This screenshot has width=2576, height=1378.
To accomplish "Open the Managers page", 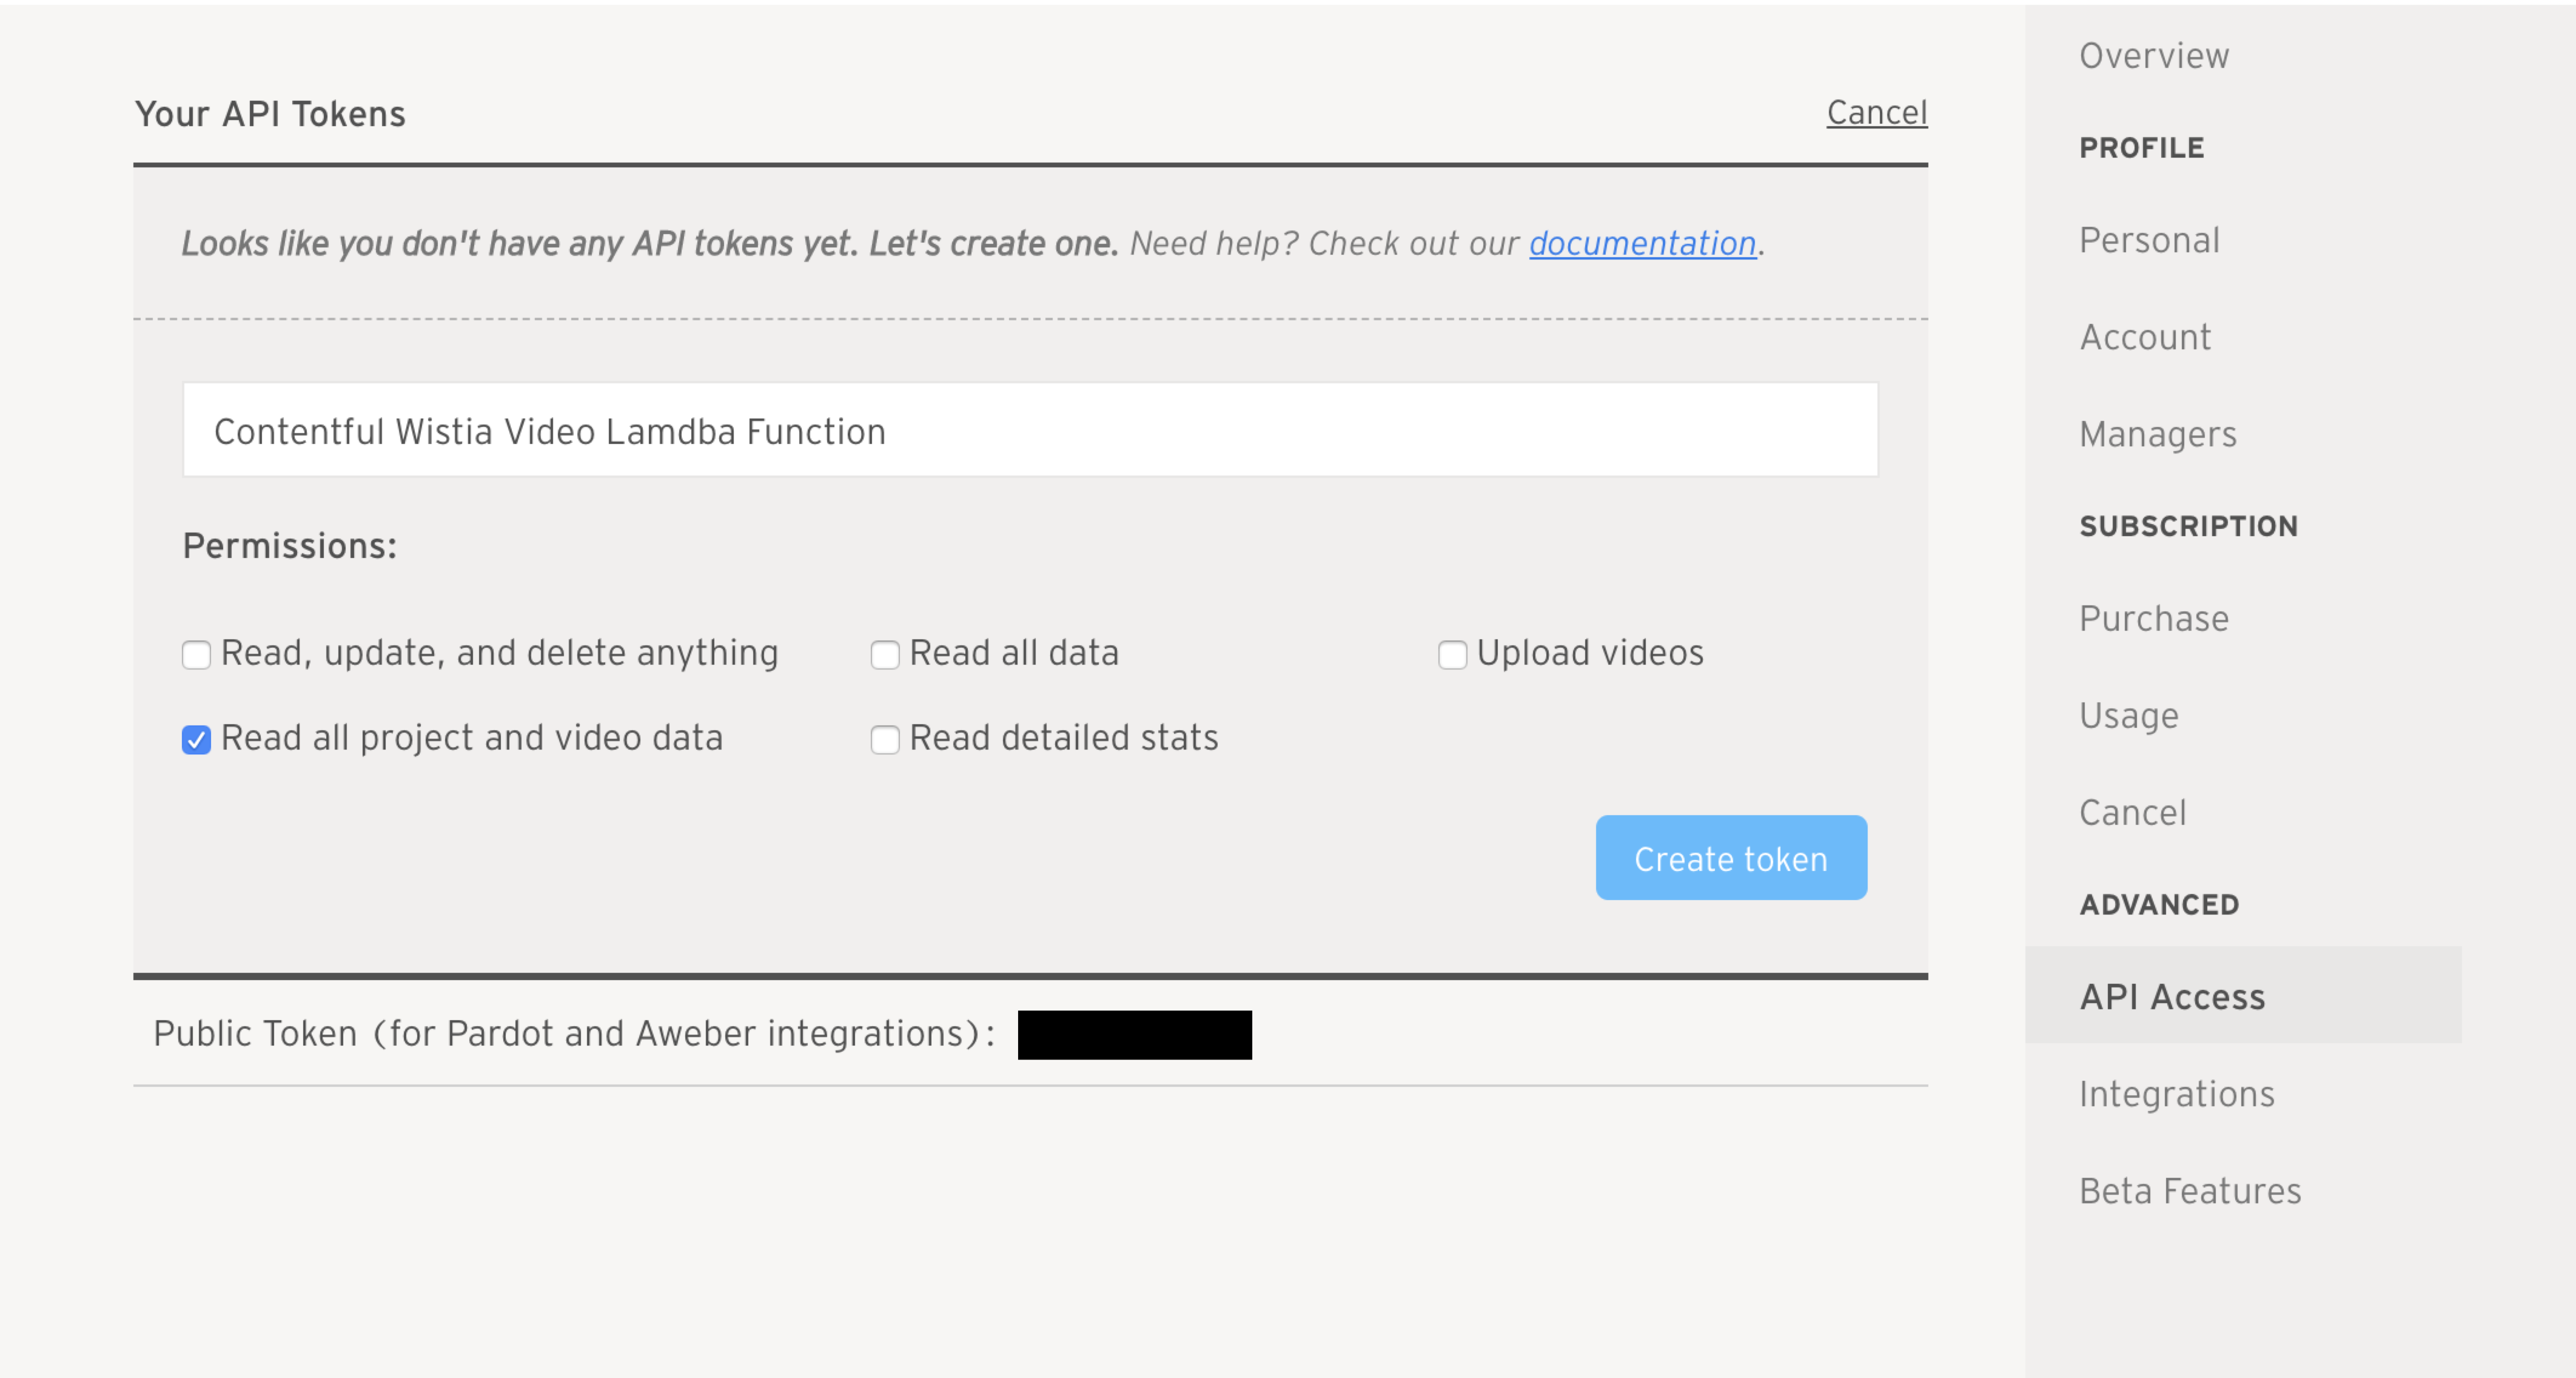I will tap(2157, 434).
